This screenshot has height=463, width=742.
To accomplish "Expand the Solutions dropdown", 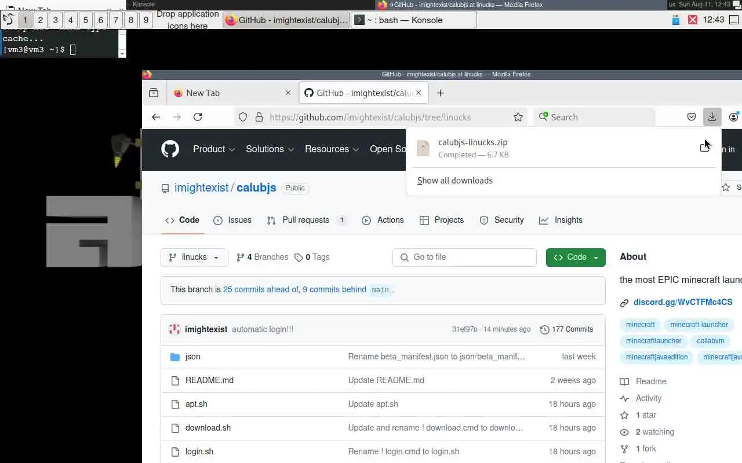I will [270, 149].
